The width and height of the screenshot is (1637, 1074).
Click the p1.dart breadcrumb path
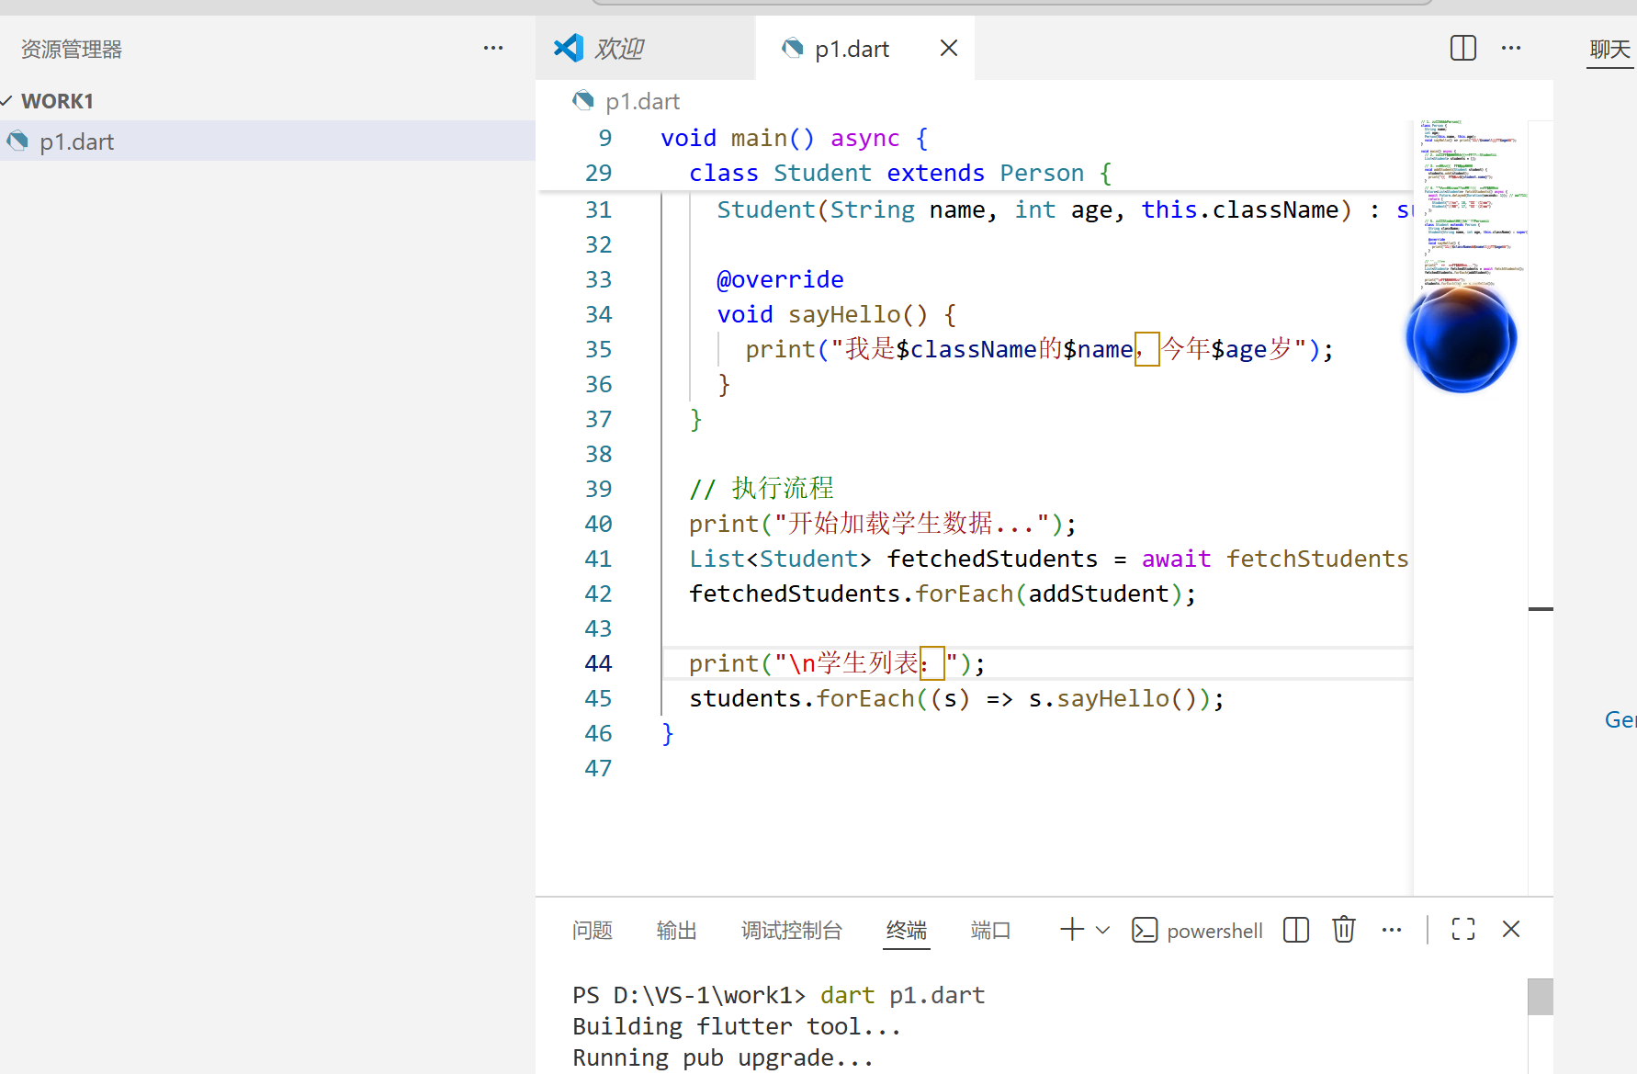642,101
